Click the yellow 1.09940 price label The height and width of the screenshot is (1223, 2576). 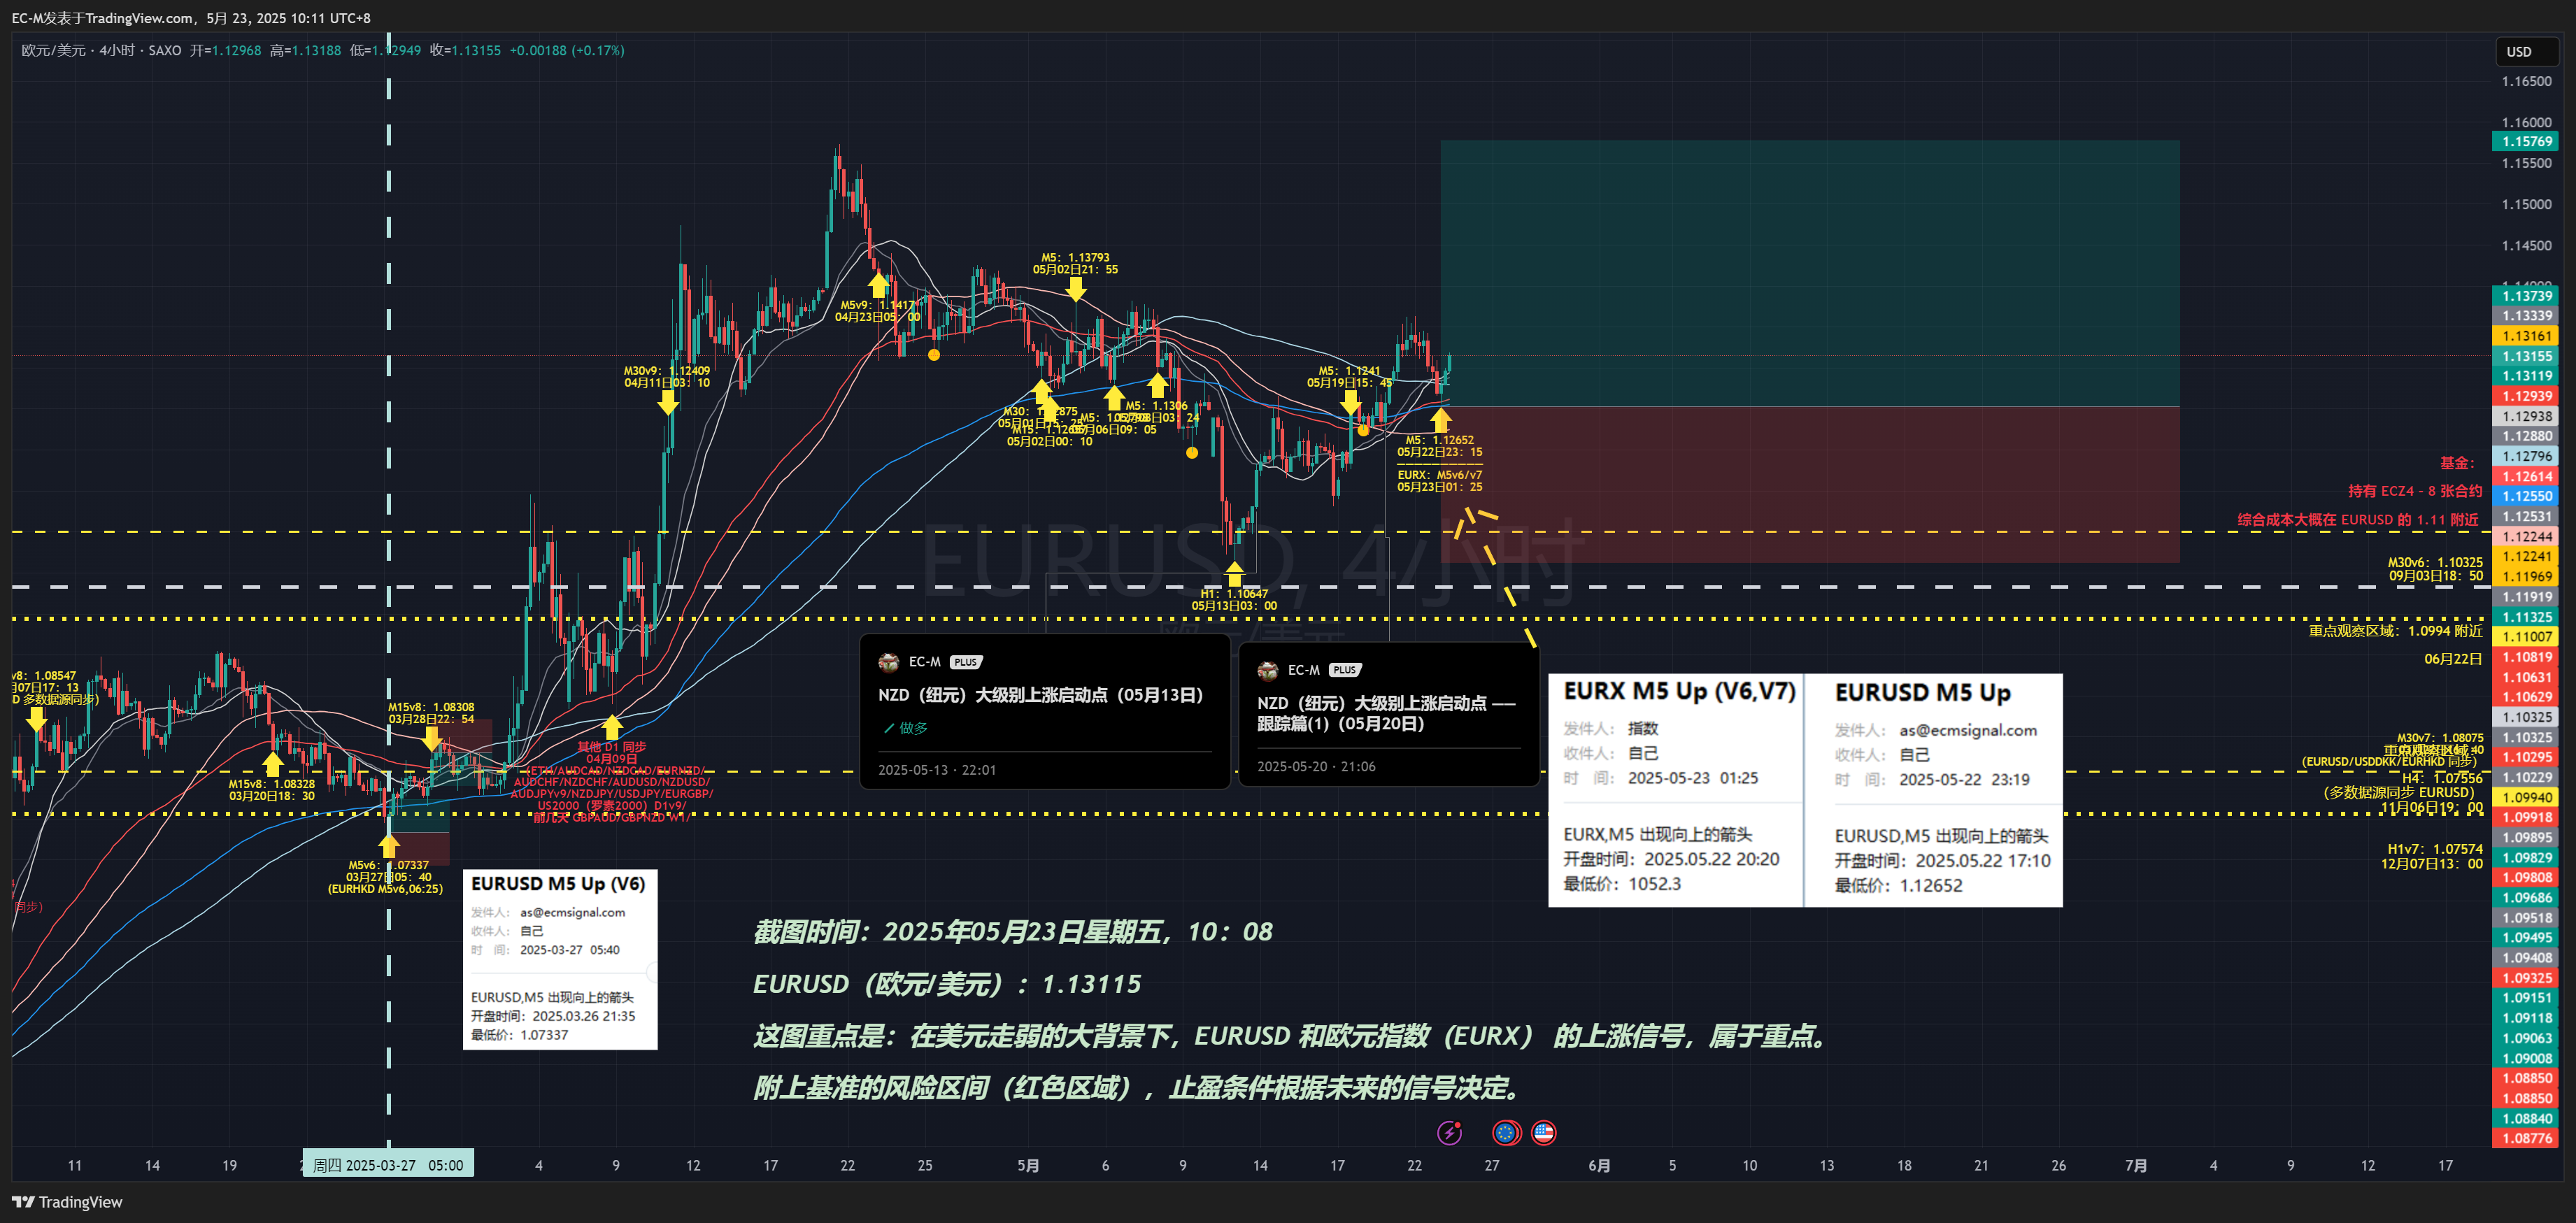2526,797
